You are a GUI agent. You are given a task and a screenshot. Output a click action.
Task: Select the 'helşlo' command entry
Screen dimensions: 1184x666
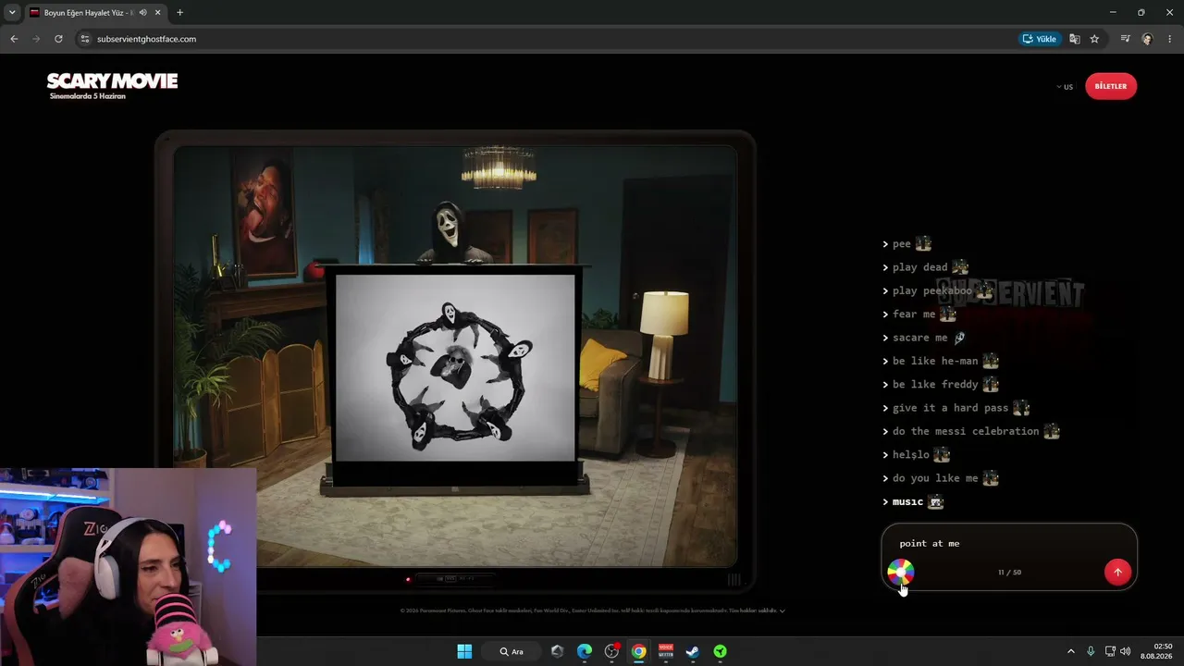coord(917,455)
